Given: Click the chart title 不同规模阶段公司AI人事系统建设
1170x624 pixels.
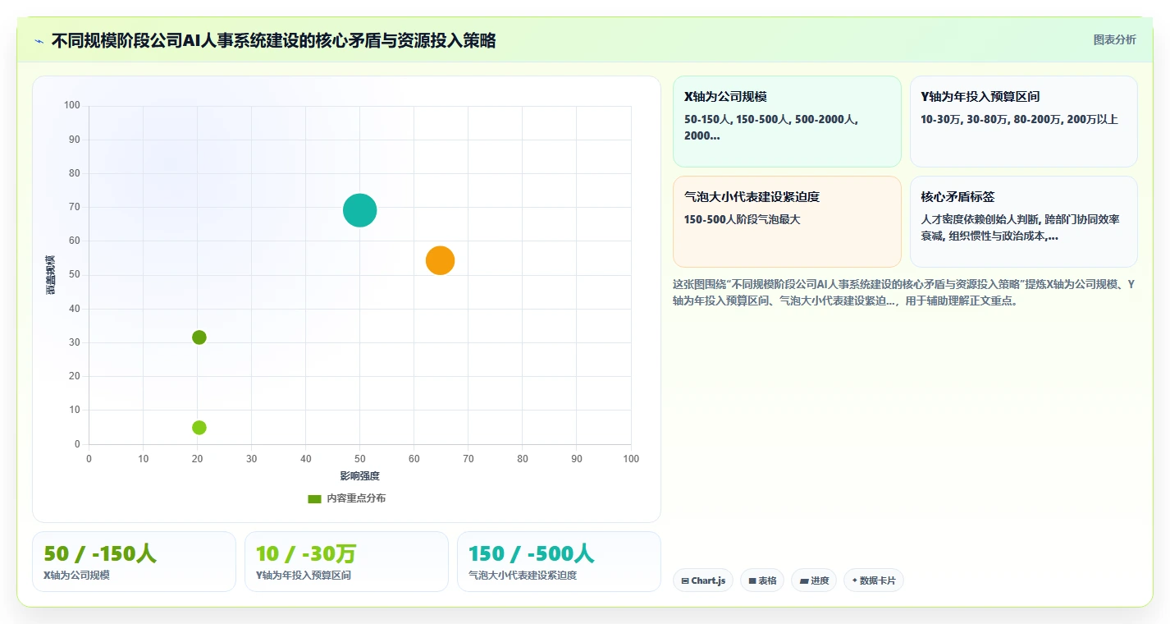Looking at the screenshot, I should tap(273, 40).
